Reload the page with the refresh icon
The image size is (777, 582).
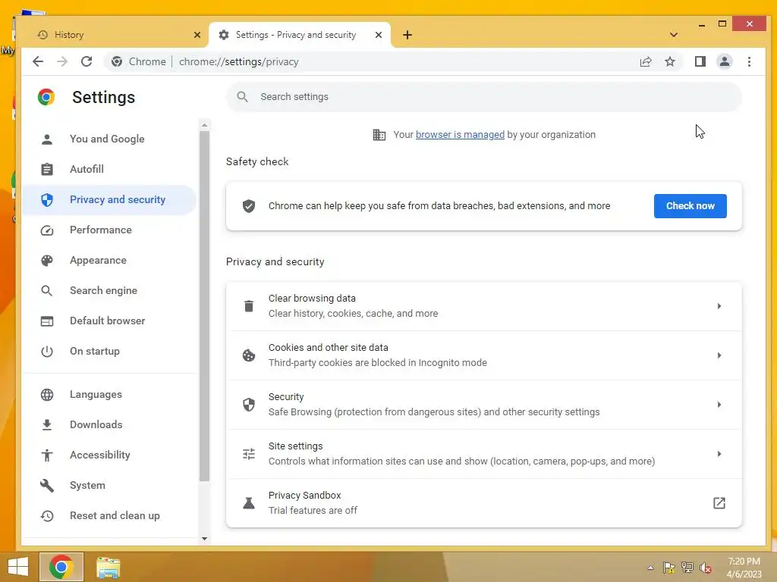(x=87, y=61)
